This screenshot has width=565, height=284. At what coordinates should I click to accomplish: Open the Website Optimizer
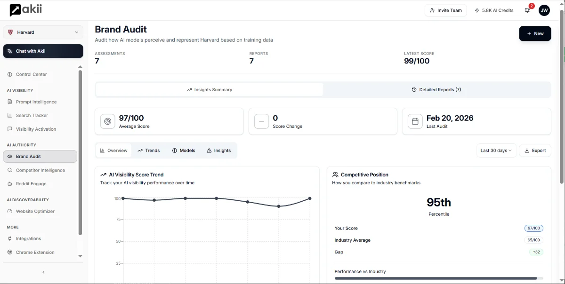pyautogui.click(x=34, y=211)
